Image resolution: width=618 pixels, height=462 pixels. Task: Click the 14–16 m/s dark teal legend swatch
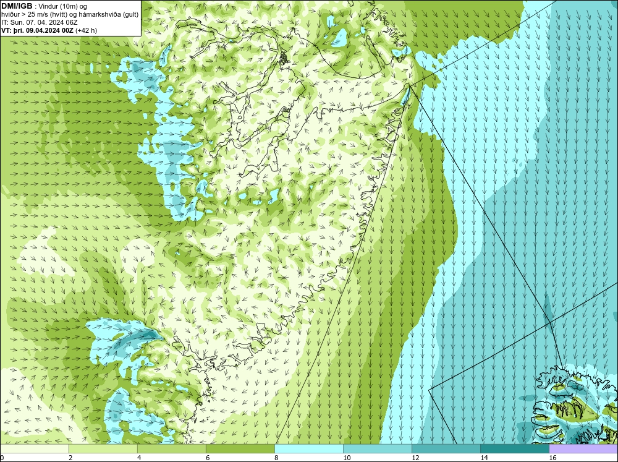(514, 448)
